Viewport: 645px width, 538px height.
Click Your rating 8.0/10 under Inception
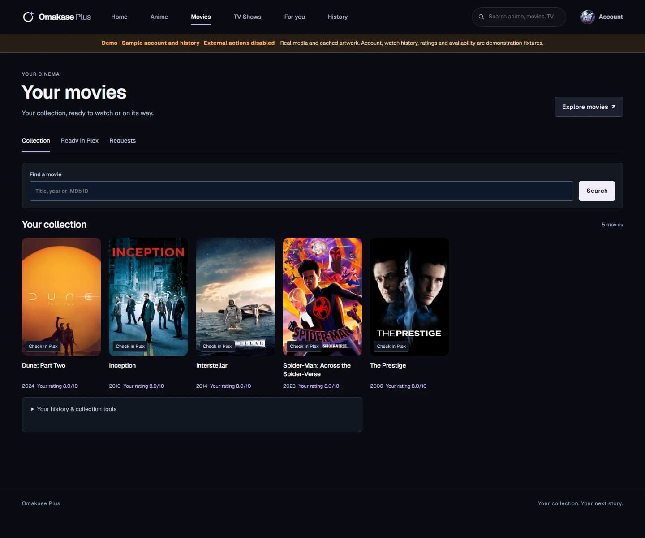143,386
